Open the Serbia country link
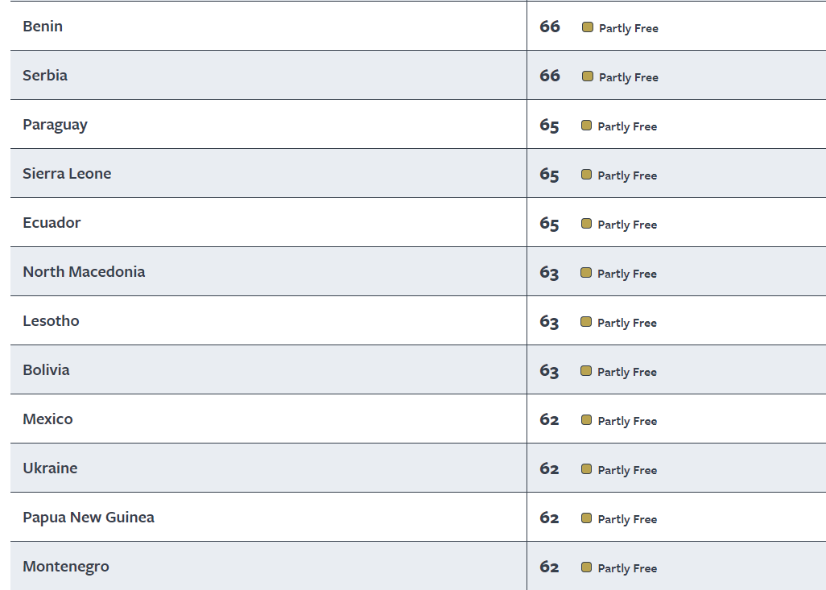This screenshot has height=590, width=826. pyautogui.click(x=45, y=76)
